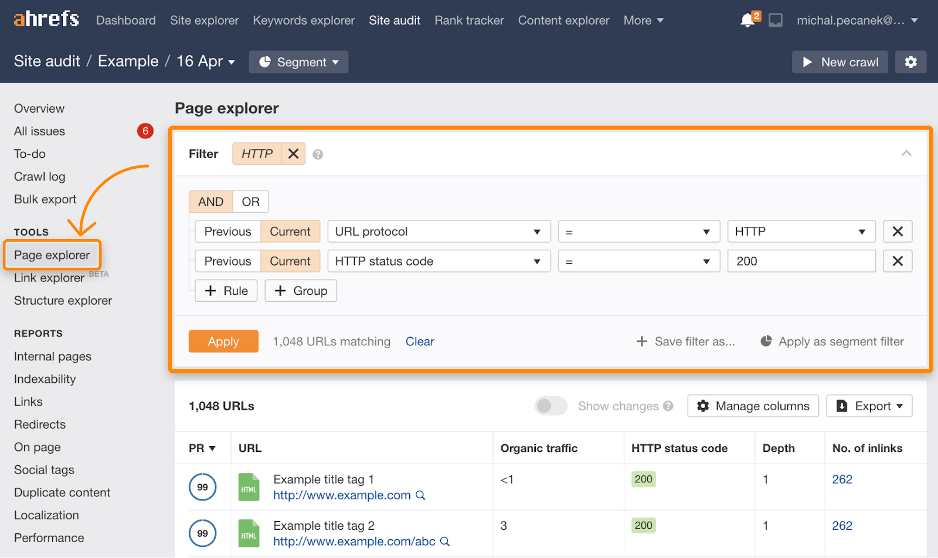This screenshot has width=938, height=558.
Task: Select the OR operator
Action: 250,201
